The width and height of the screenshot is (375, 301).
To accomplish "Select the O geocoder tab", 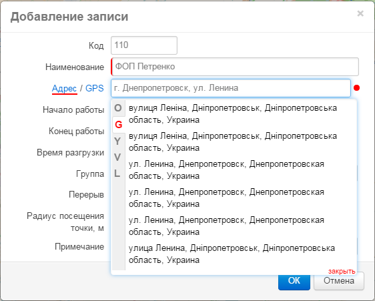I will click(118, 108).
